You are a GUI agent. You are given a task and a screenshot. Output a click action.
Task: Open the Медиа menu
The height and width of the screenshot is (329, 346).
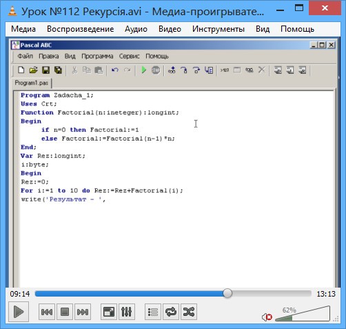(x=23, y=29)
